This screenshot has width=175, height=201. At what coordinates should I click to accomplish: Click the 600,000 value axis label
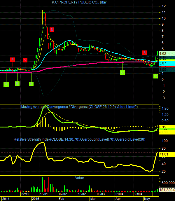[168, 183]
